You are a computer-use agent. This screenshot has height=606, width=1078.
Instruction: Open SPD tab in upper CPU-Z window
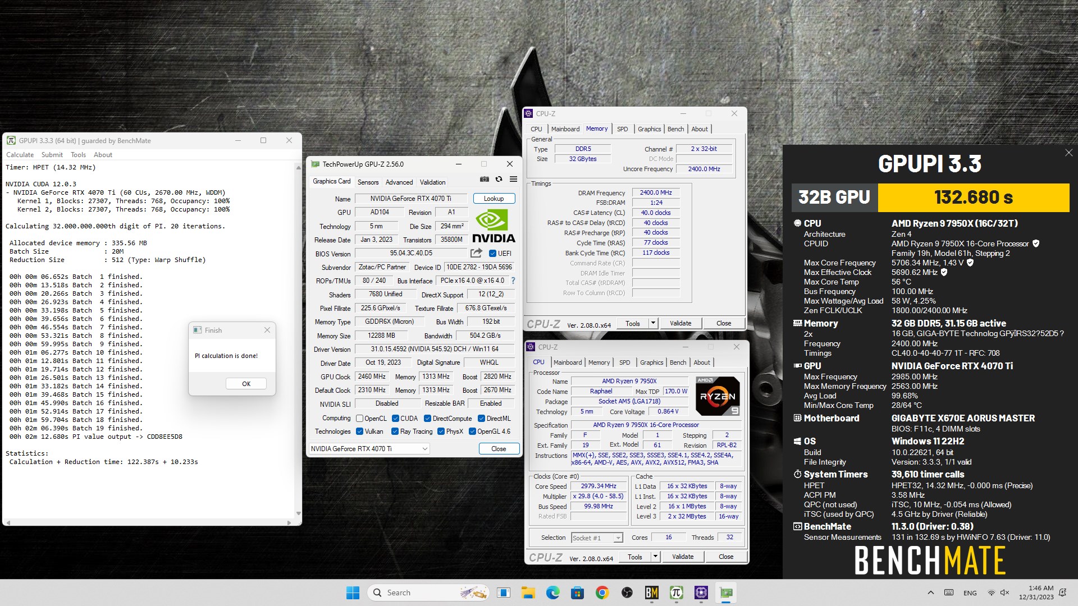[x=622, y=129]
